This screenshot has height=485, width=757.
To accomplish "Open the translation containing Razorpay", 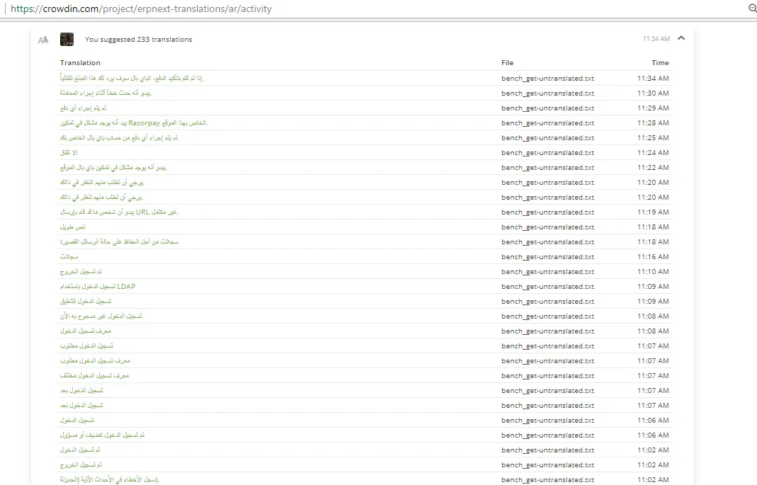I will (x=134, y=123).
